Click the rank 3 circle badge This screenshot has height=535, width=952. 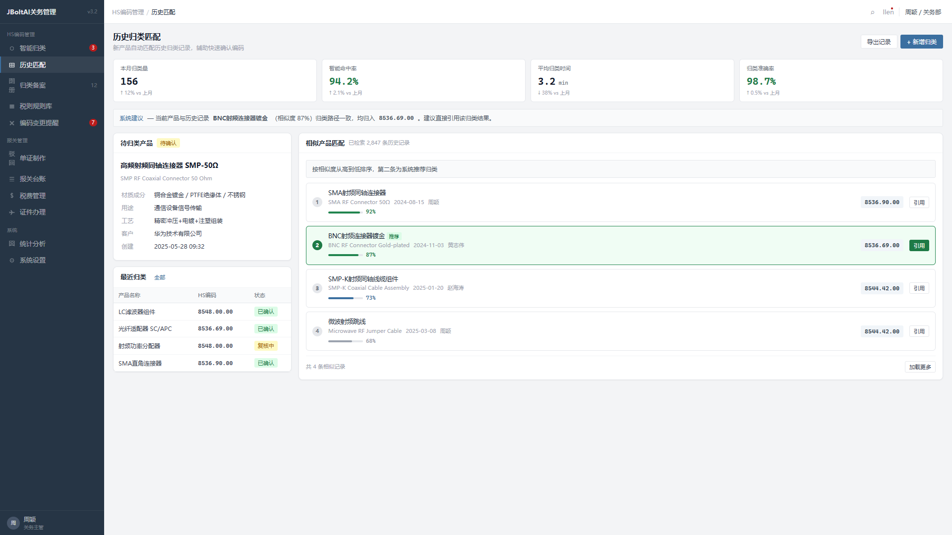[317, 288]
